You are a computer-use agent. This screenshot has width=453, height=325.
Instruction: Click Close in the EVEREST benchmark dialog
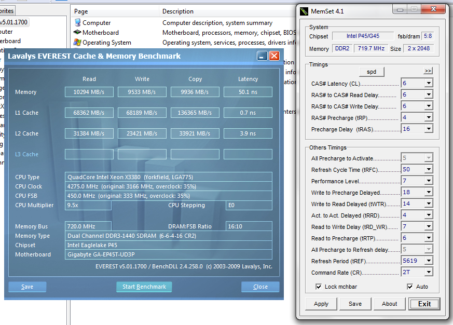point(260,287)
